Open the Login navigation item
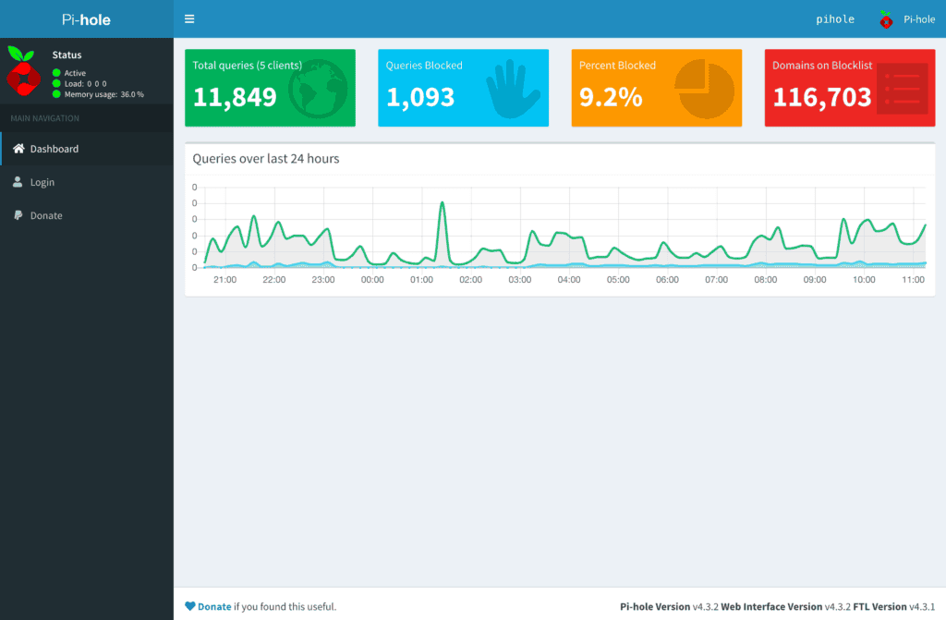Image resolution: width=946 pixels, height=620 pixels. pos(87,182)
